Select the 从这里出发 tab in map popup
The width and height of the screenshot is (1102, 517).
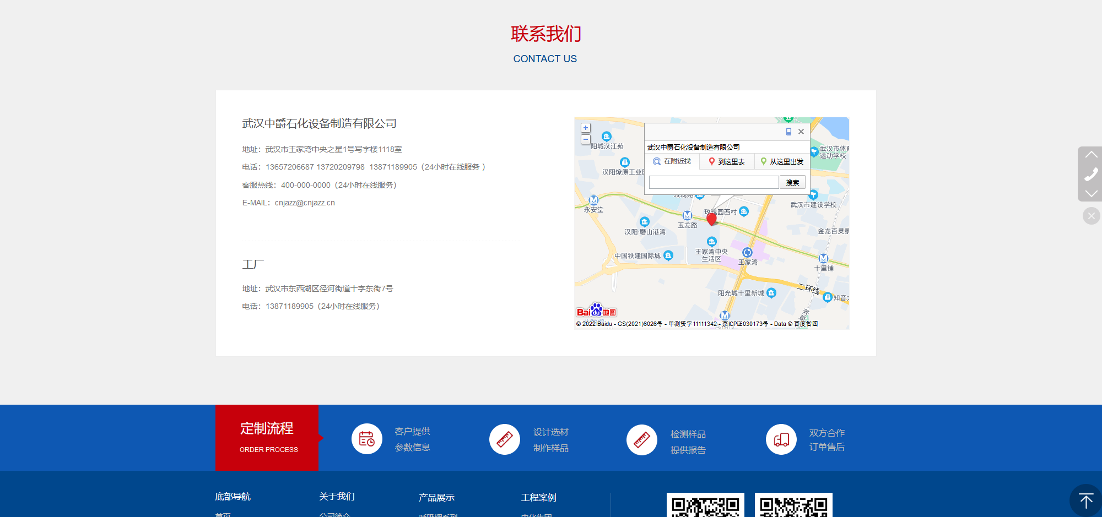(782, 161)
